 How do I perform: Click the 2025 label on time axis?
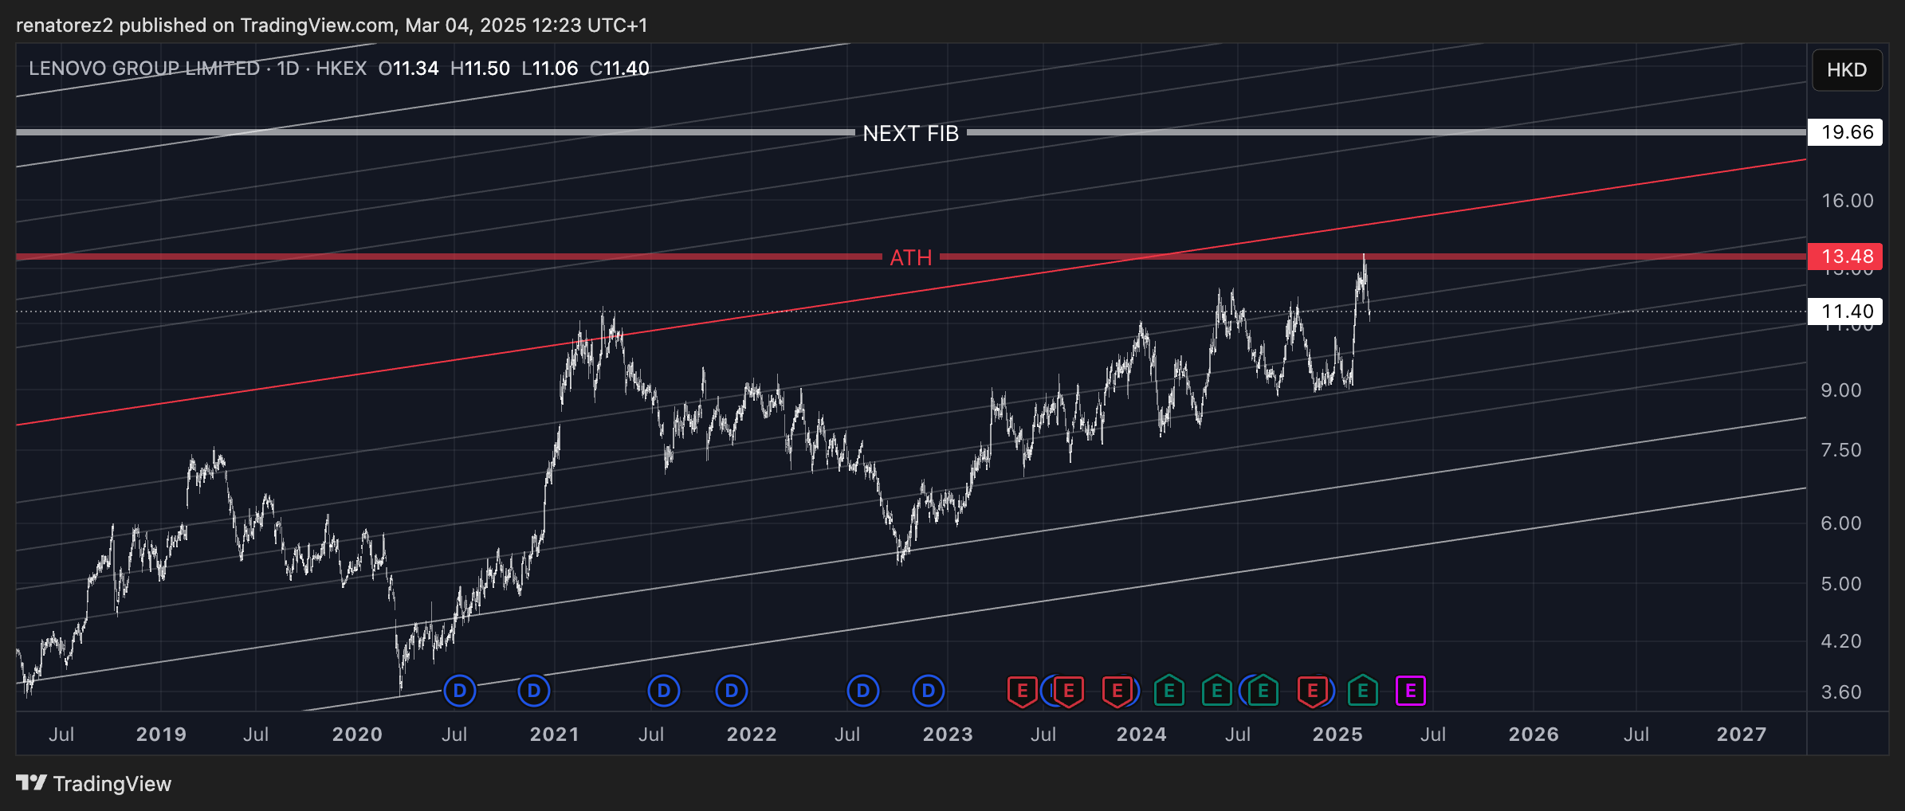[x=1337, y=735]
